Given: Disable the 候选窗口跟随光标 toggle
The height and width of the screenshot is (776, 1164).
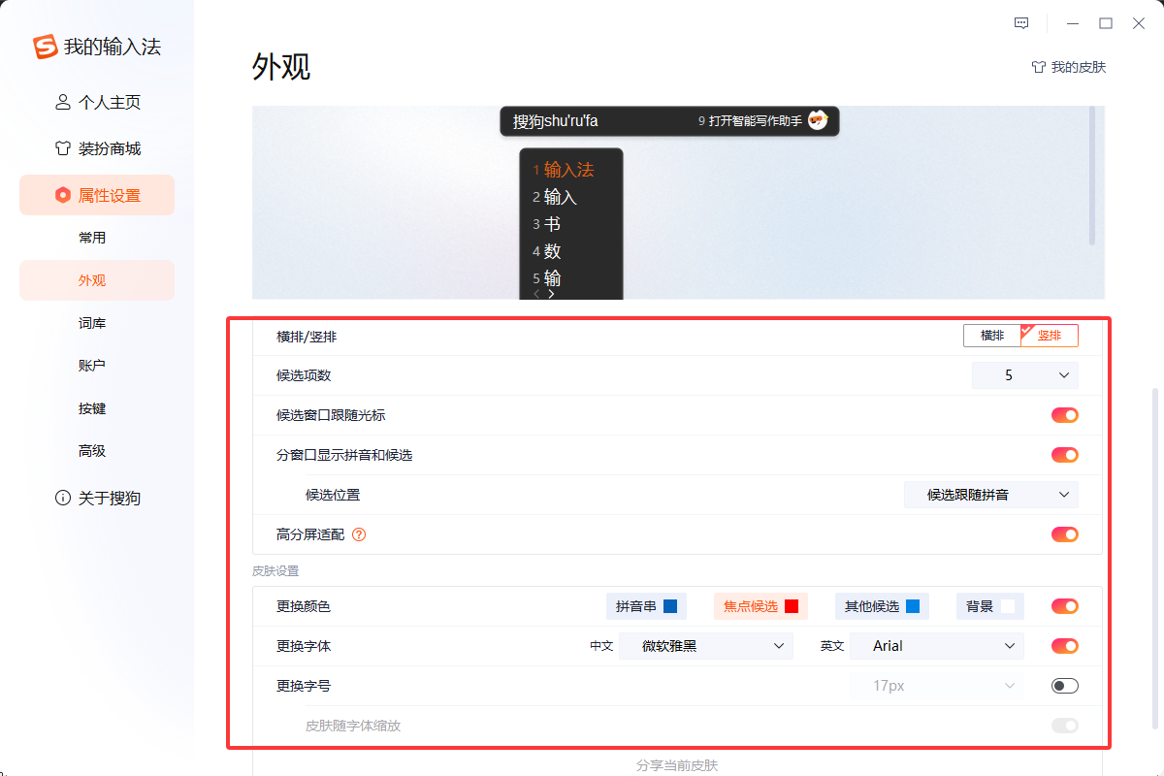Looking at the screenshot, I should tap(1064, 414).
